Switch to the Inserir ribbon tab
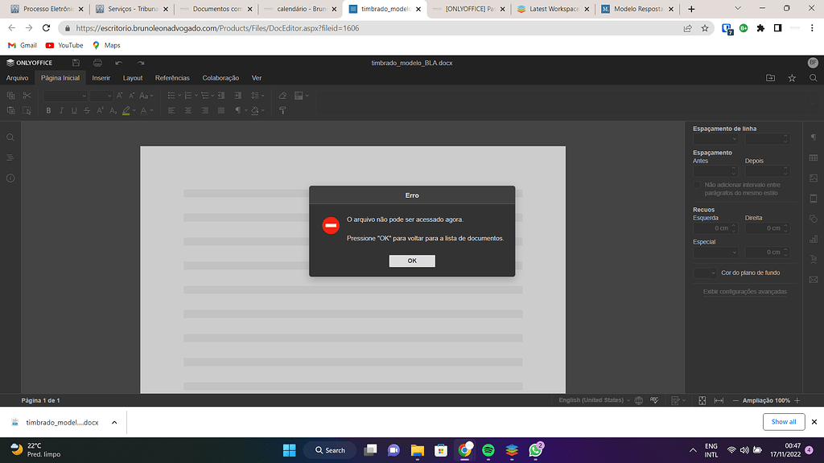This screenshot has height=463, width=824. point(101,78)
